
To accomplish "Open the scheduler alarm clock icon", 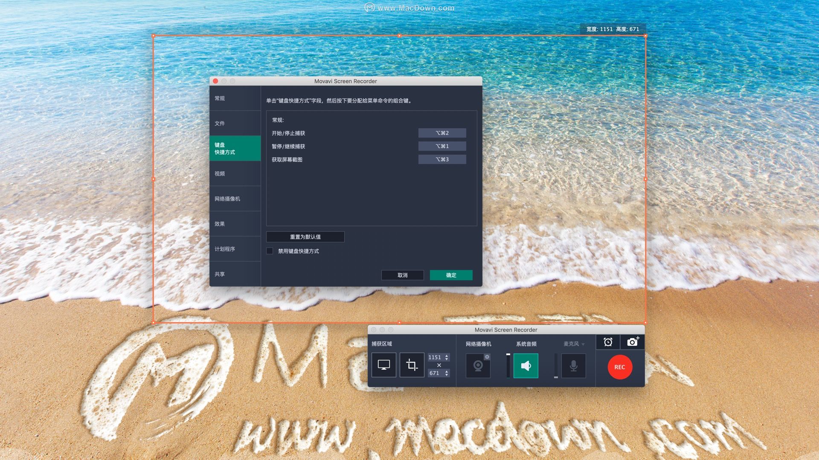I will tap(608, 342).
